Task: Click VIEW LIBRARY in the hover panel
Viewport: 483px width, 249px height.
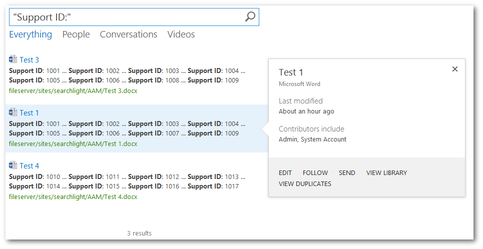Action: pyautogui.click(x=386, y=173)
